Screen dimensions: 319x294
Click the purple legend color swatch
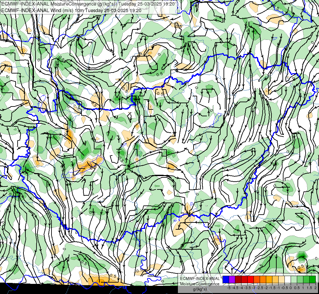(x=232, y=280)
